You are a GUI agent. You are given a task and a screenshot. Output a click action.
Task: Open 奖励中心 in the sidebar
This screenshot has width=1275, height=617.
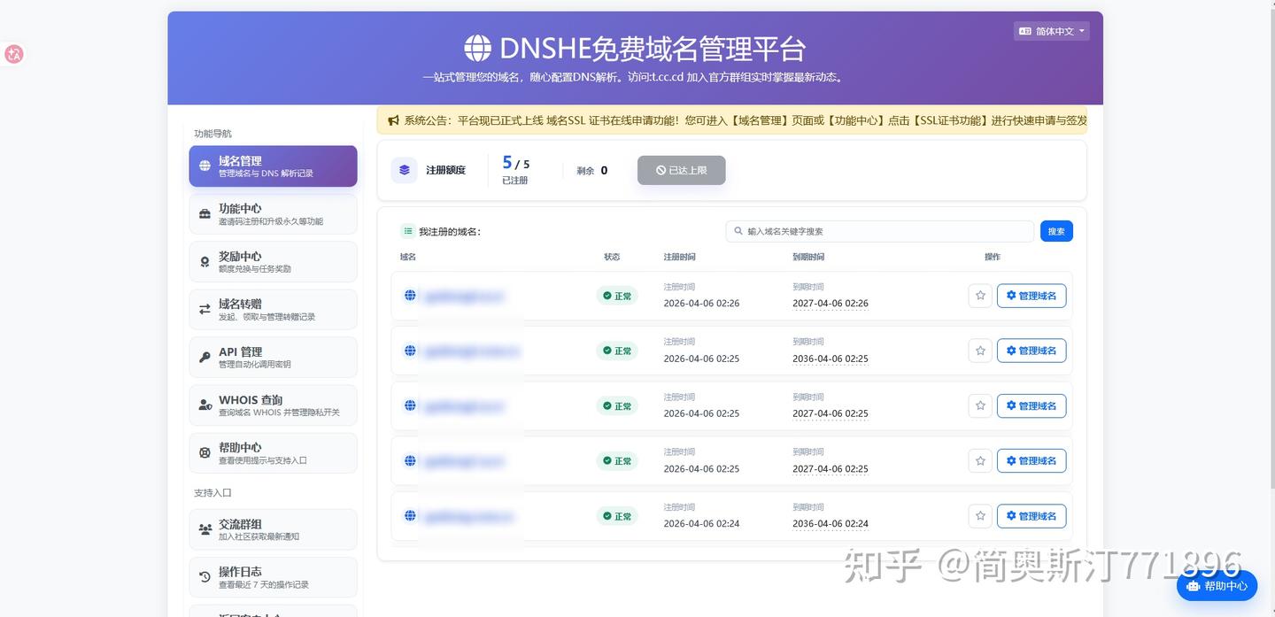click(x=273, y=262)
